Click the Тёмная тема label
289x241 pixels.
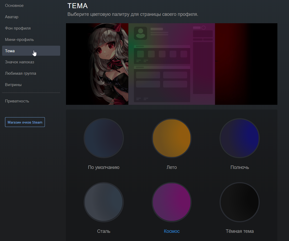[x=240, y=231]
